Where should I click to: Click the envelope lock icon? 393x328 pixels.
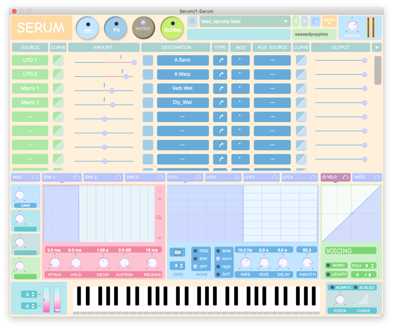pyautogui.click(x=159, y=191)
